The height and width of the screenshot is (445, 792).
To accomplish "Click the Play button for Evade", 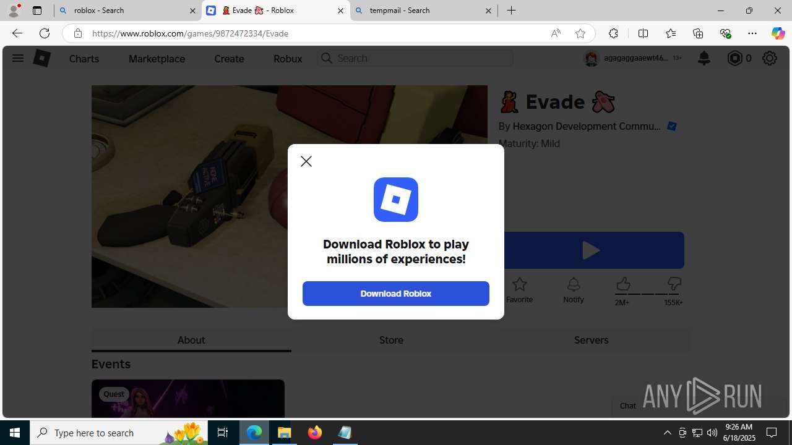I will pyautogui.click(x=591, y=250).
